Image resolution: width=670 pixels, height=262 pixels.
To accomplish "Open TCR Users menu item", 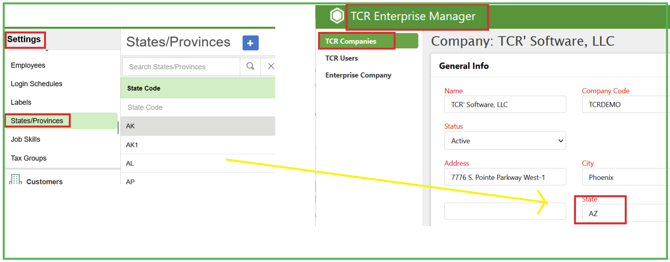I will pyautogui.click(x=341, y=58).
